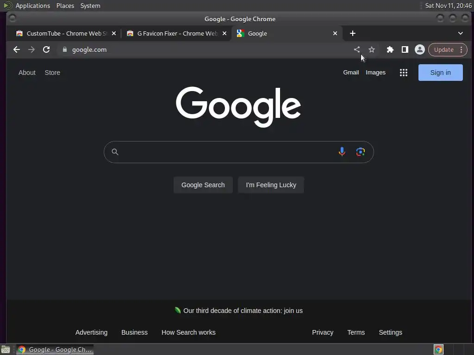Open How Search works link
Viewport: 474px width, 355px height.
(x=188, y=332)
